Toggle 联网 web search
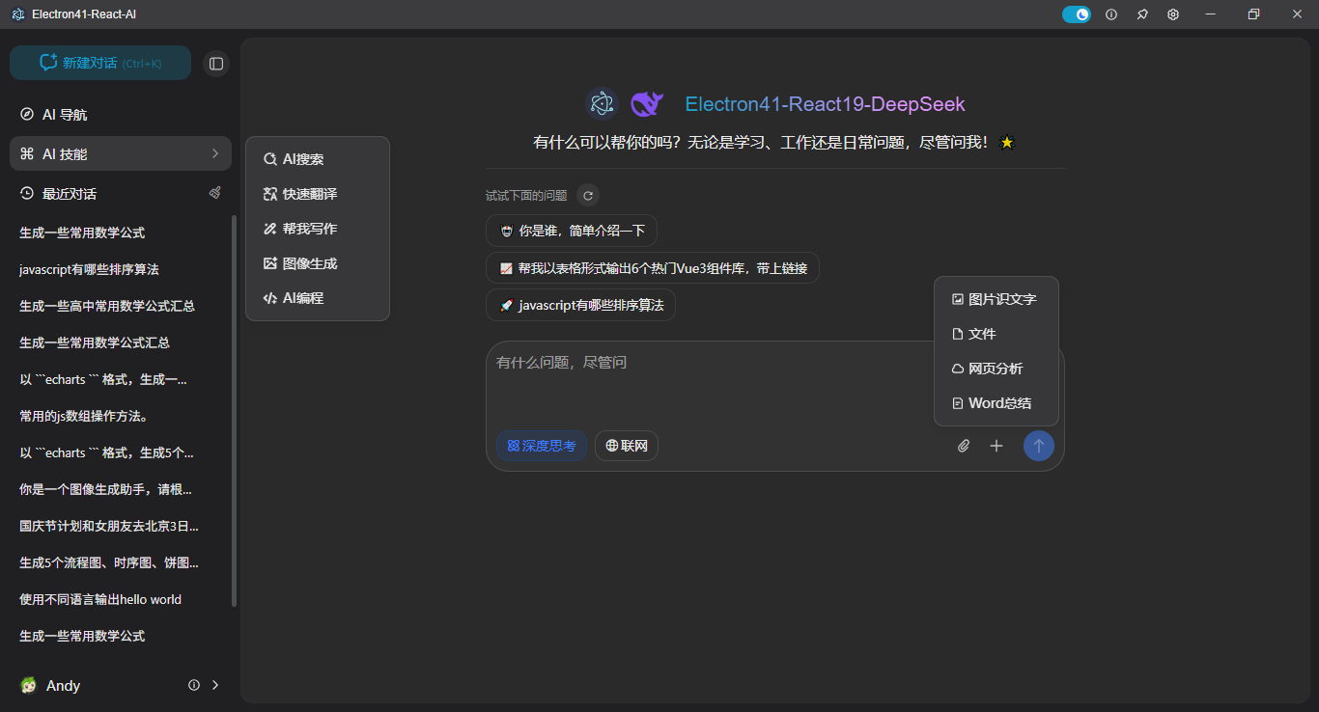 coord(627,446)
